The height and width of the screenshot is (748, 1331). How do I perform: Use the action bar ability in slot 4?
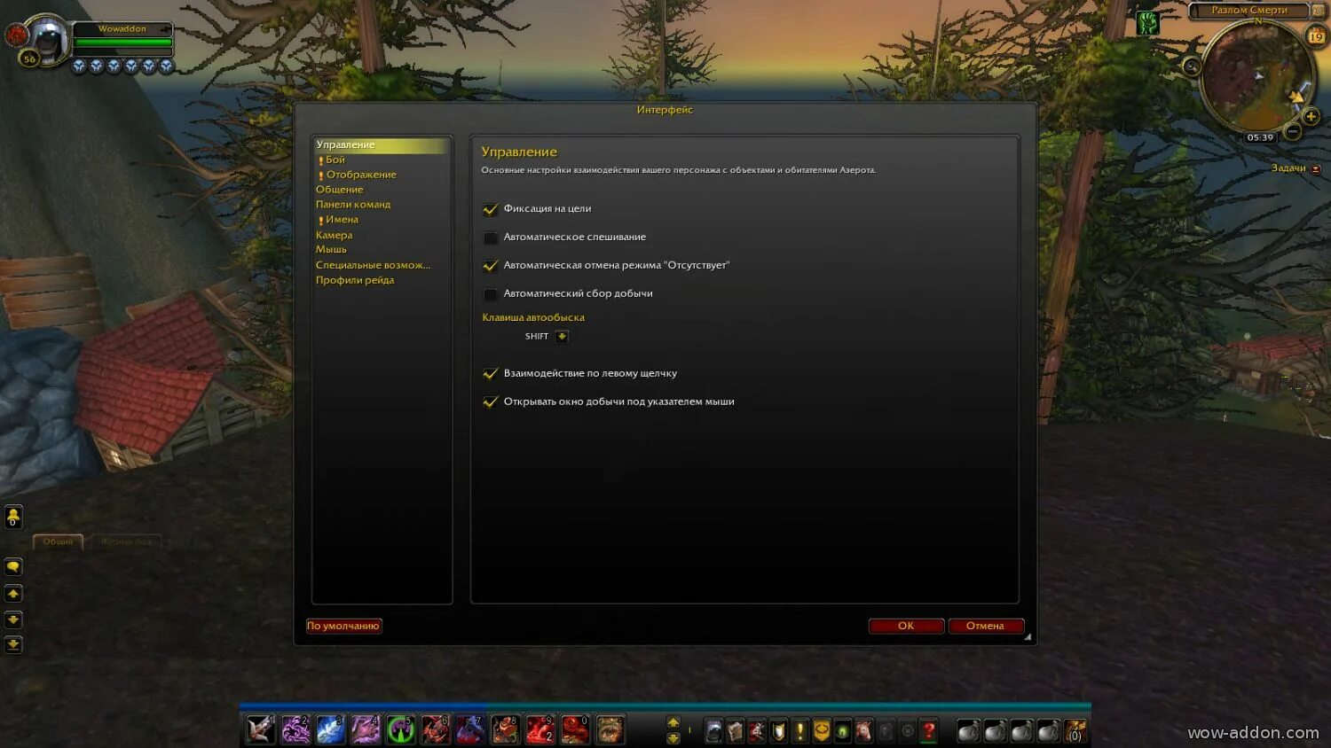(x=366, y=729)
